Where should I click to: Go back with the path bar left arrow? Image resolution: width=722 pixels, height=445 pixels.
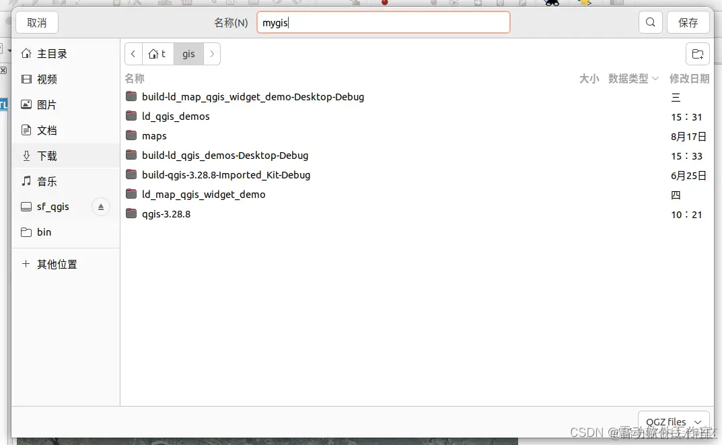point(133,54)
